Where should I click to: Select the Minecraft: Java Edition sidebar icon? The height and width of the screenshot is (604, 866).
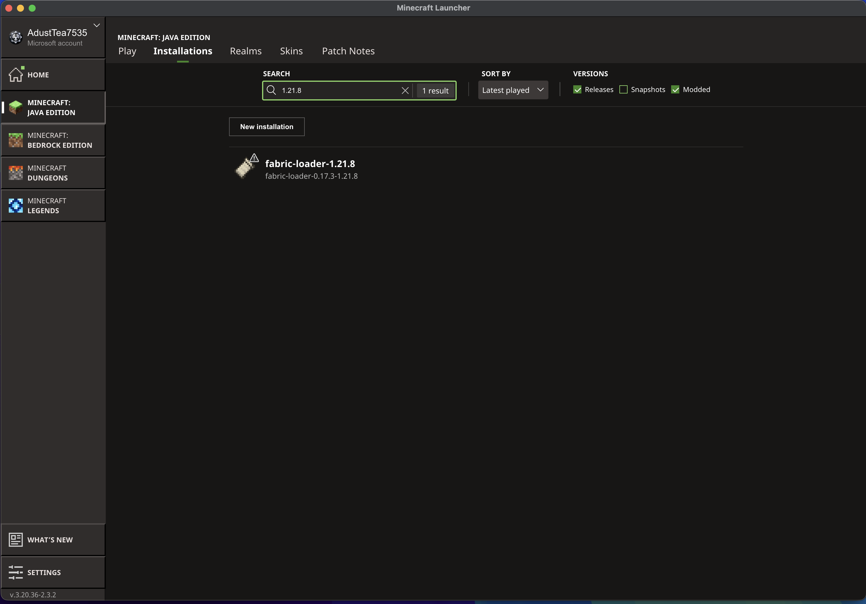point(16,107)
